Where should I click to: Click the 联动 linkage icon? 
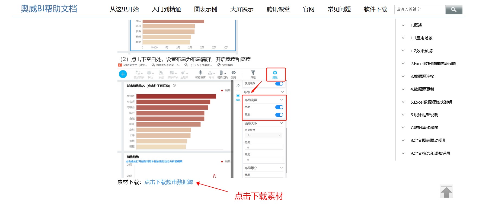[x=150, y=74]
